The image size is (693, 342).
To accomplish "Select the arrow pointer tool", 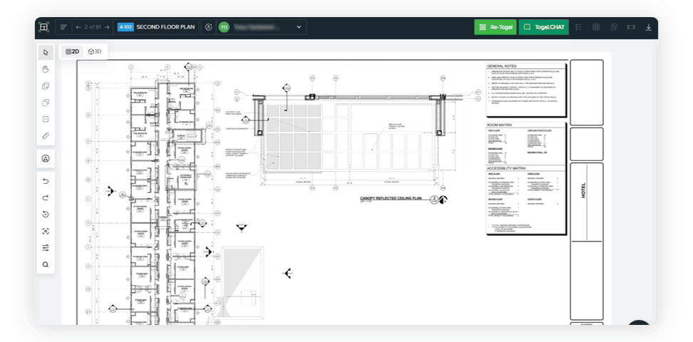I will coord(46,52).
